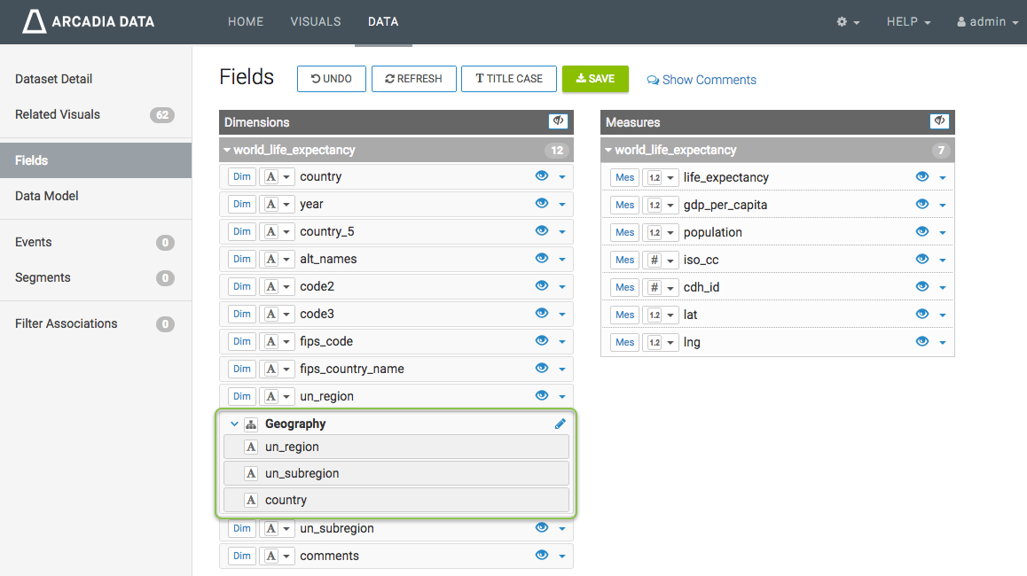Viewport: 1027px width, 576px height.
Task: Click the green SAVE button
Action: click(x=595, y=79)
